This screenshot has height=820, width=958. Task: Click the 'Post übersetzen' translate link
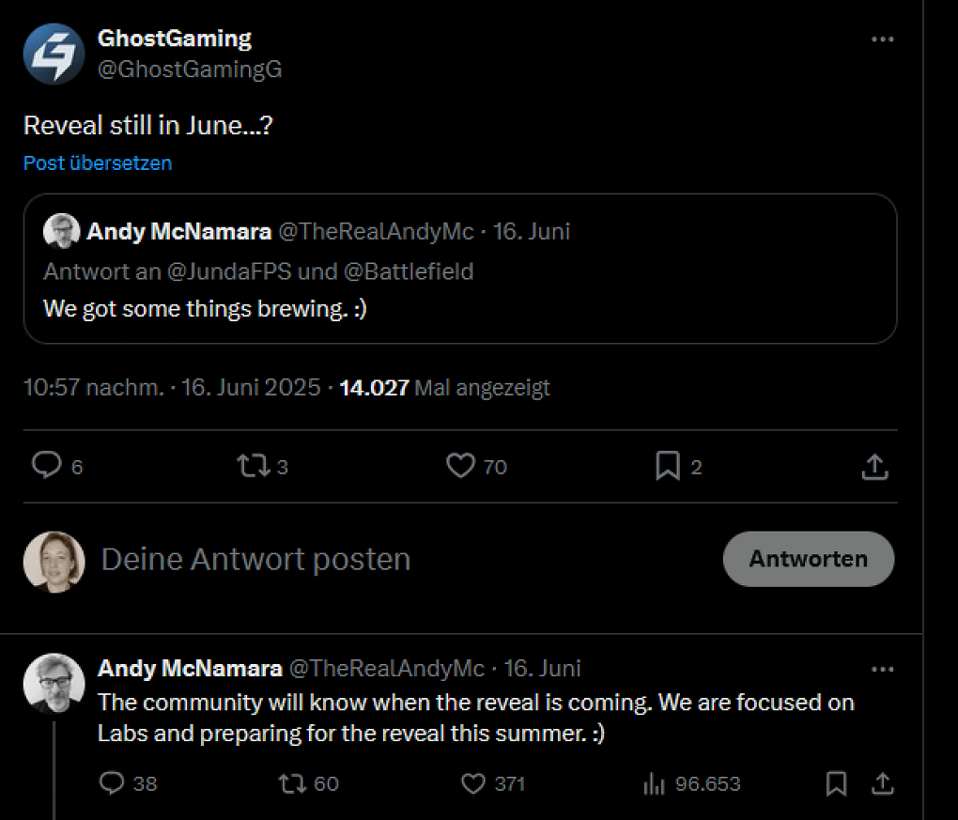(98, 163)
